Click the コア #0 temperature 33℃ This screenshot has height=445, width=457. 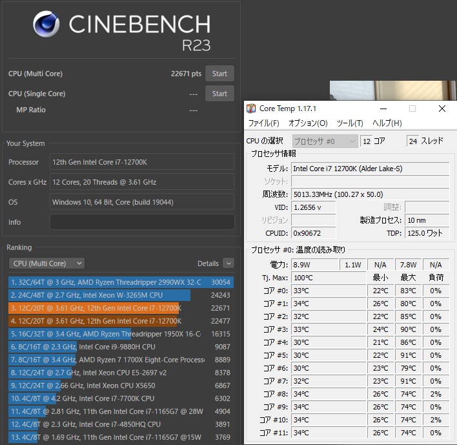coord(329,291)
